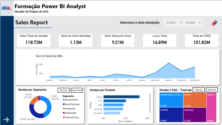Click the Small Business legend item
The image size is (222, 125).
click(x=71, y=104)
